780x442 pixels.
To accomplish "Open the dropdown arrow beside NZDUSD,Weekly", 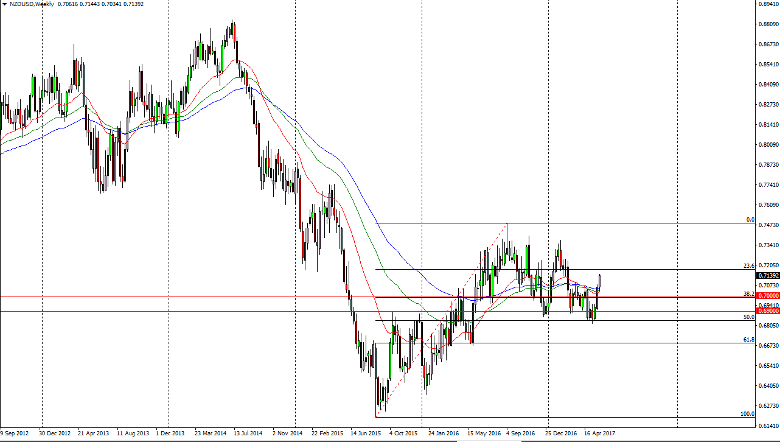I will click(4, 4).
